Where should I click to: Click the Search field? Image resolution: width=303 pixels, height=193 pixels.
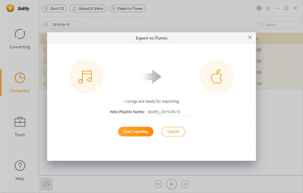(278, 25)
